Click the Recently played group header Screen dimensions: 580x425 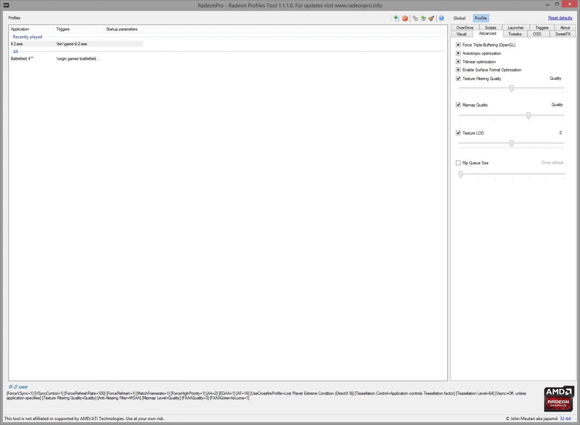pos(27,37)
